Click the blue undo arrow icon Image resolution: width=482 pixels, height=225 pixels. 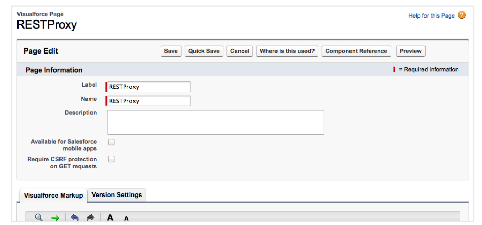pyautogui.click(x=75, y=218)
